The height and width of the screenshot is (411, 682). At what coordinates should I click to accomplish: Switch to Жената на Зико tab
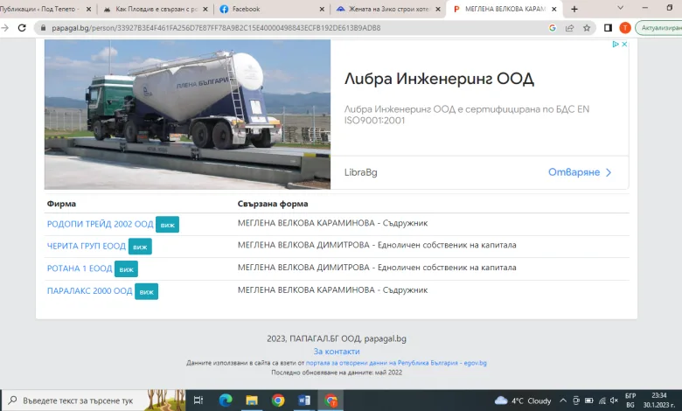(x=388, y=9)
